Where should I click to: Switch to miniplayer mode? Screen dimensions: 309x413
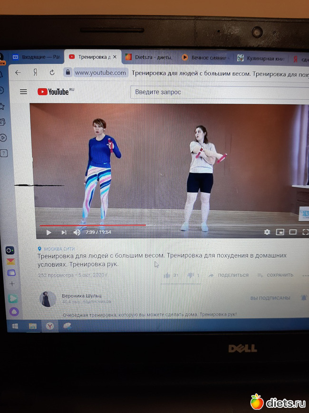[280, 232]
